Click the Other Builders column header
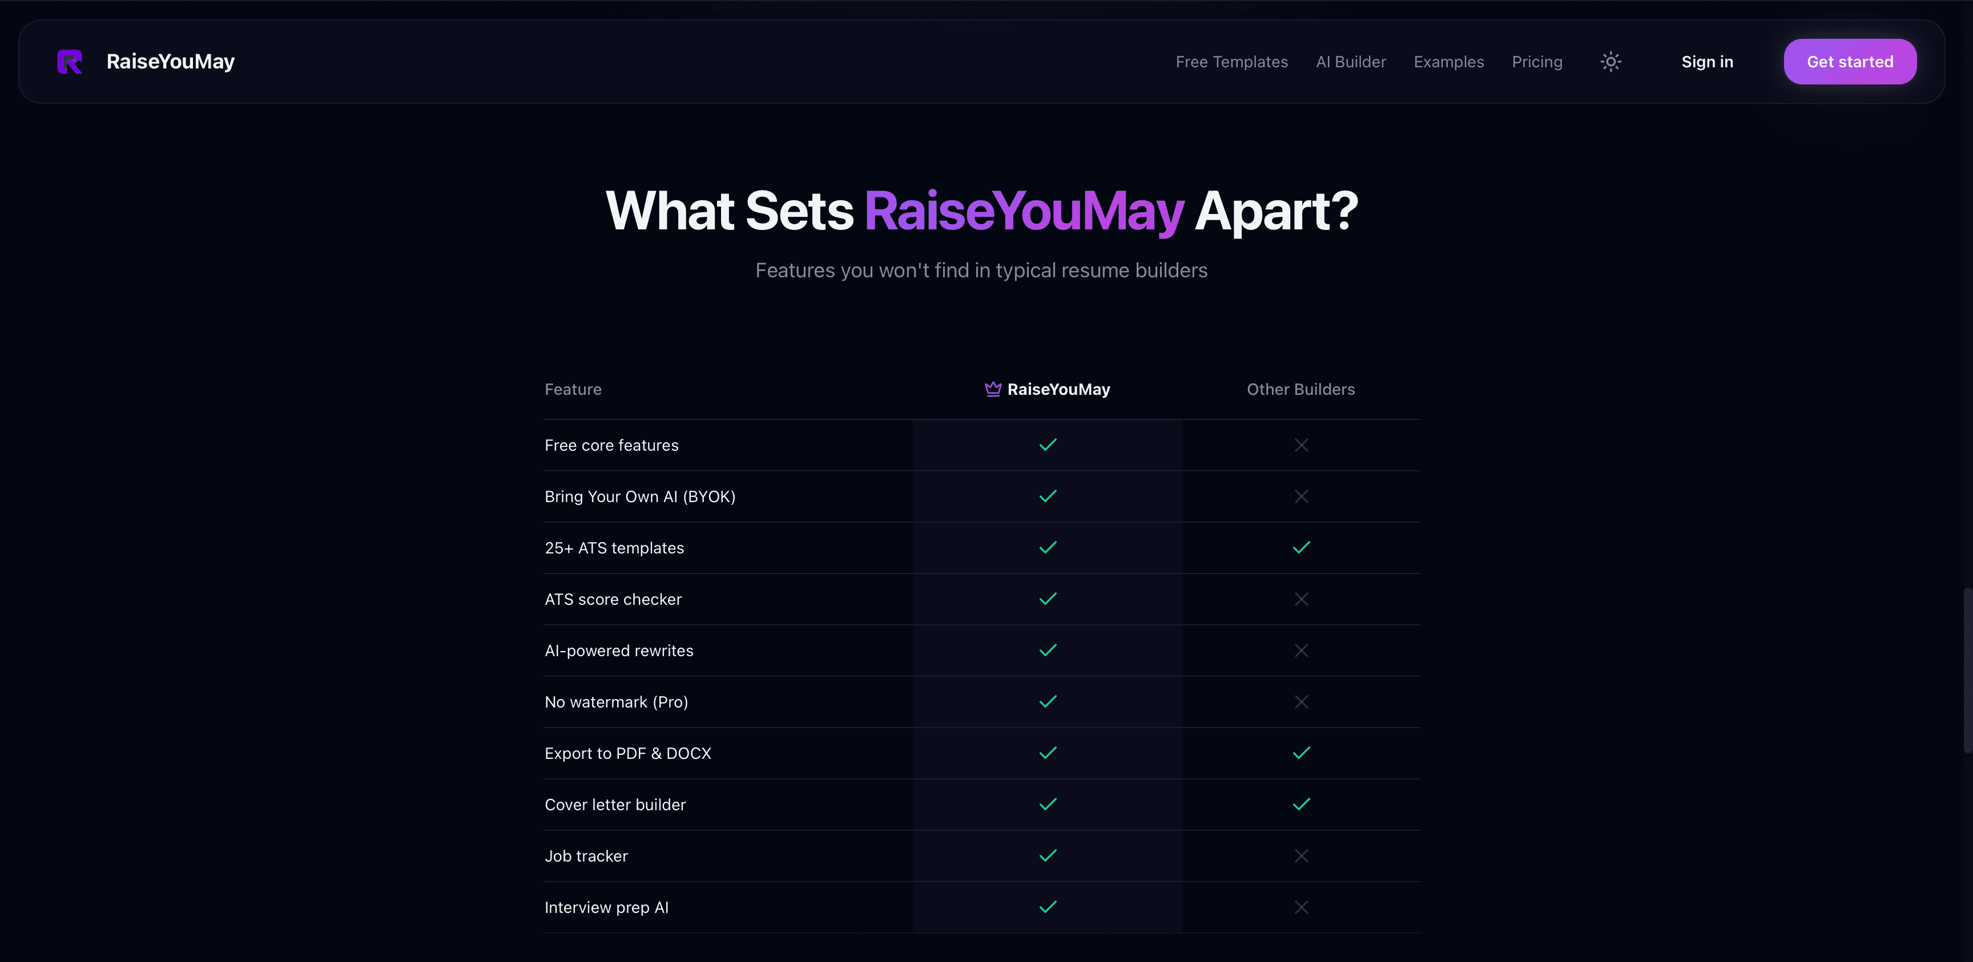1973x962 pixels. (1300, 389)
